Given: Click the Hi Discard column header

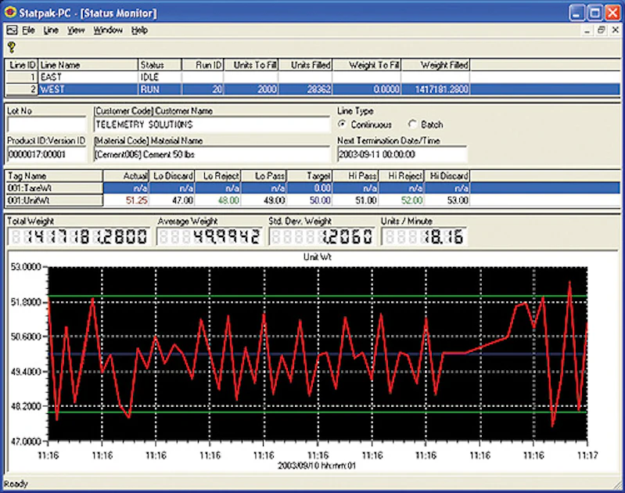Looking at the screenshot, I should [447, 176].
